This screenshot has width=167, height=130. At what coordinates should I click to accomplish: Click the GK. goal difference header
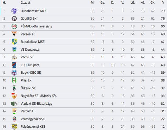(x=153, y=3)
